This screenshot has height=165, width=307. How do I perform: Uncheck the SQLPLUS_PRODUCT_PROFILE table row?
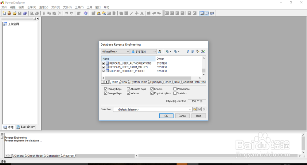pos(103,71)
